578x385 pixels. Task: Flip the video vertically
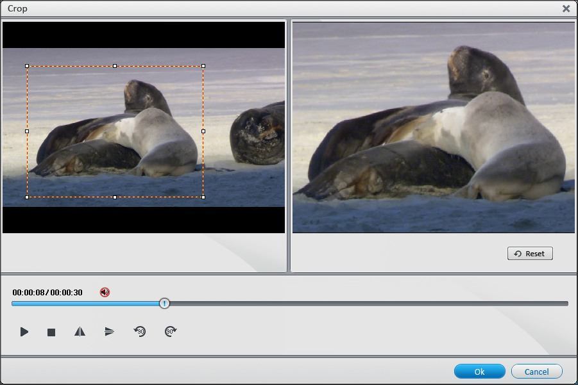[x=107, y=331]
